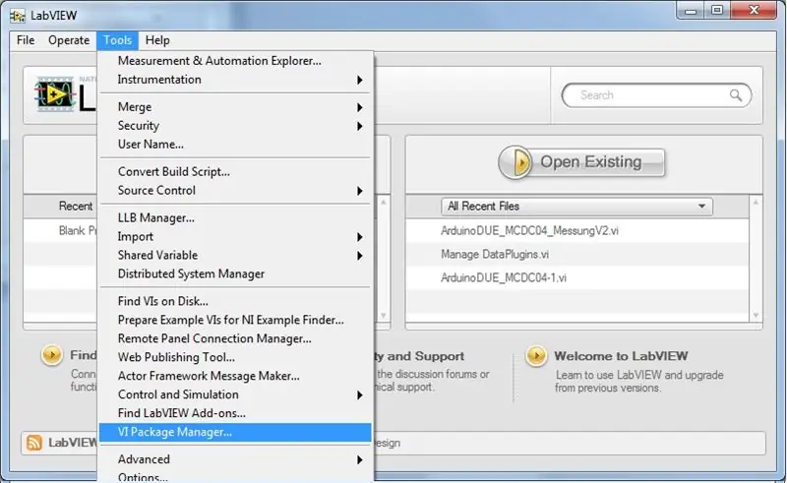Open the Operate menu
This screenshot has height=483, width=787.
[x=69, y=40]
